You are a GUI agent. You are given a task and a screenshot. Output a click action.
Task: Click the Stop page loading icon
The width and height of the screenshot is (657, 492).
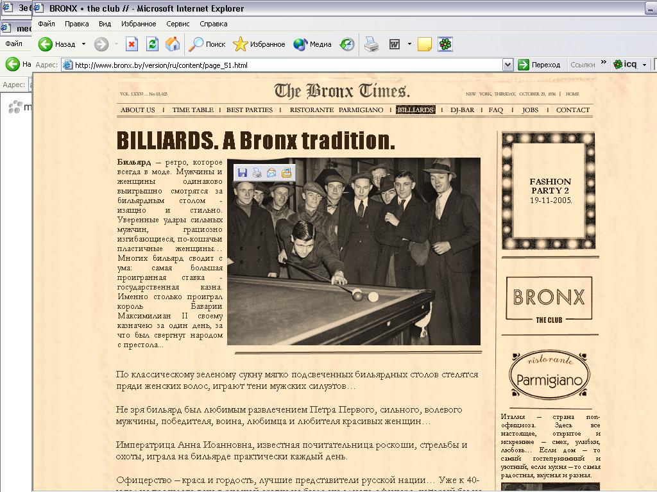[132, 44]
